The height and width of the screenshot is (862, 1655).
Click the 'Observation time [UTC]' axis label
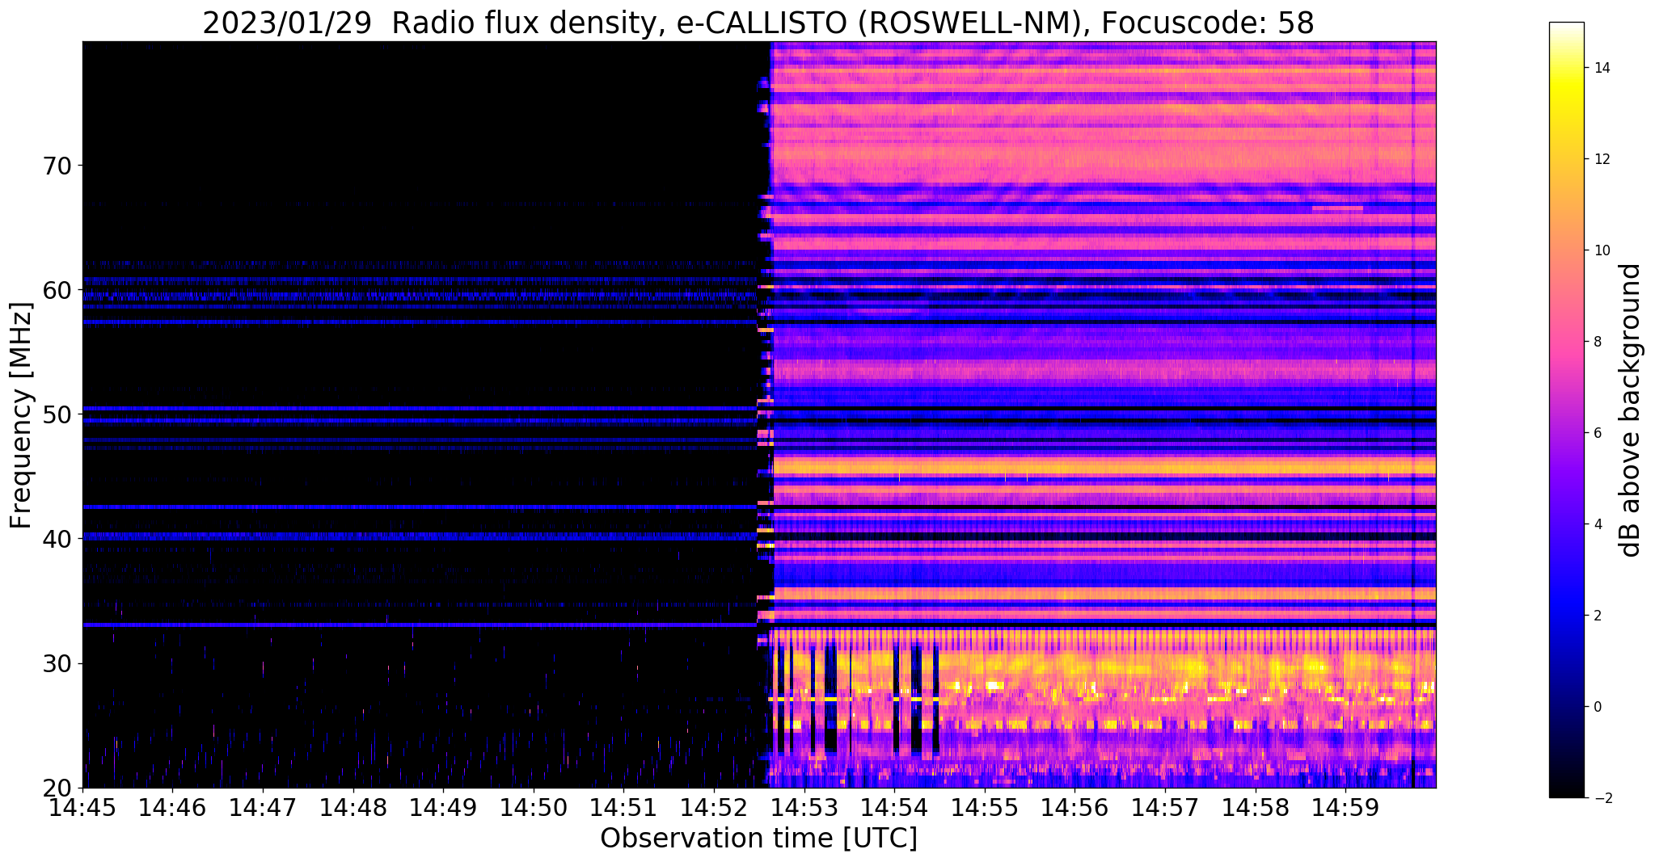pyautogui.click(x=758, y=839)
